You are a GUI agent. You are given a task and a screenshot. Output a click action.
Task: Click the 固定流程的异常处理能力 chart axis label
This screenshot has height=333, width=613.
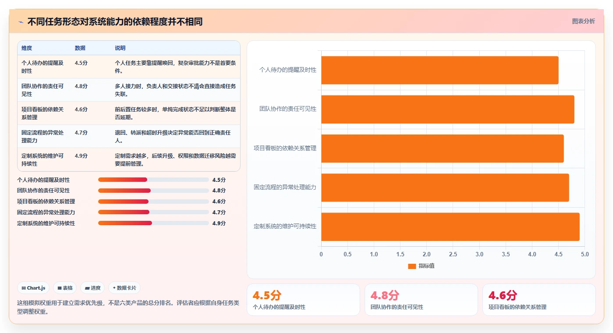pos(285,187)
